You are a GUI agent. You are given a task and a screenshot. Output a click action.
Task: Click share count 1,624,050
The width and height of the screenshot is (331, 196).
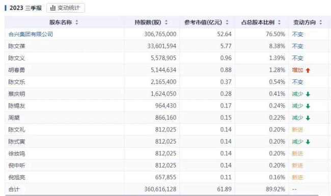click(x=163, y=94)
